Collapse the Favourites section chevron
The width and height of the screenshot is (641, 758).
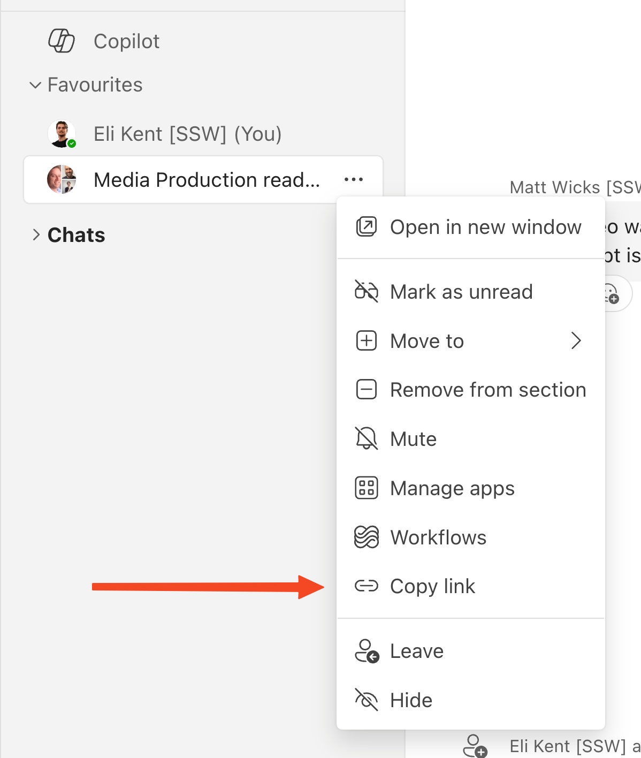[x=35, y=85]
